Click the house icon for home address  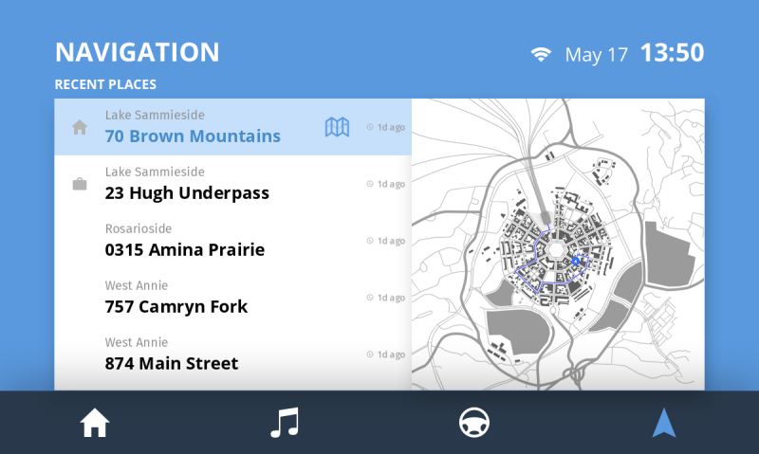point(80,127)
